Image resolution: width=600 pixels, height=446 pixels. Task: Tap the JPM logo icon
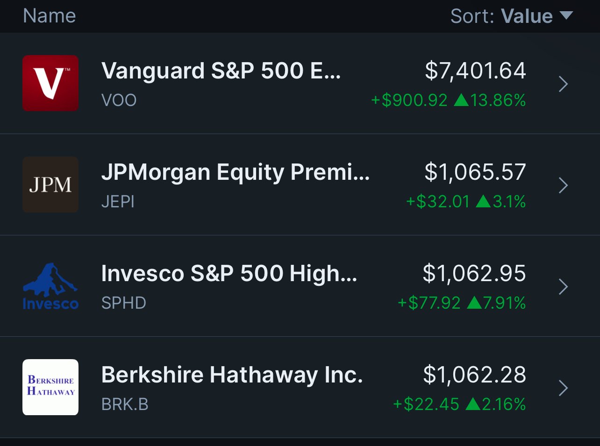coord(50,184)
